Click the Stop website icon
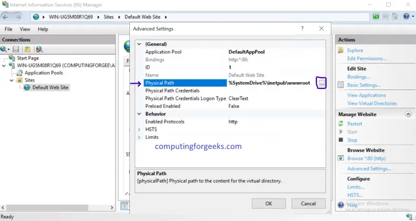The image size is (416, 221). pos(341,140)
